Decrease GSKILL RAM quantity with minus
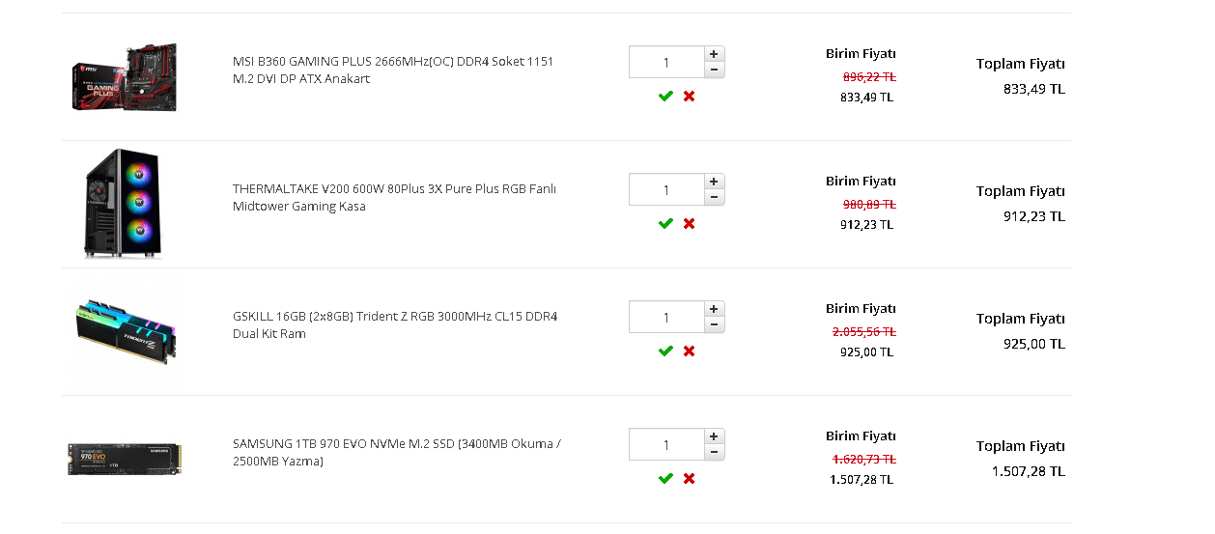1215x534 pixels. (714, 324)
